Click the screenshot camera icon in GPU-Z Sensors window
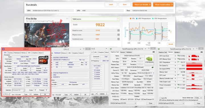The image size is (205, 108). [202, 52]
